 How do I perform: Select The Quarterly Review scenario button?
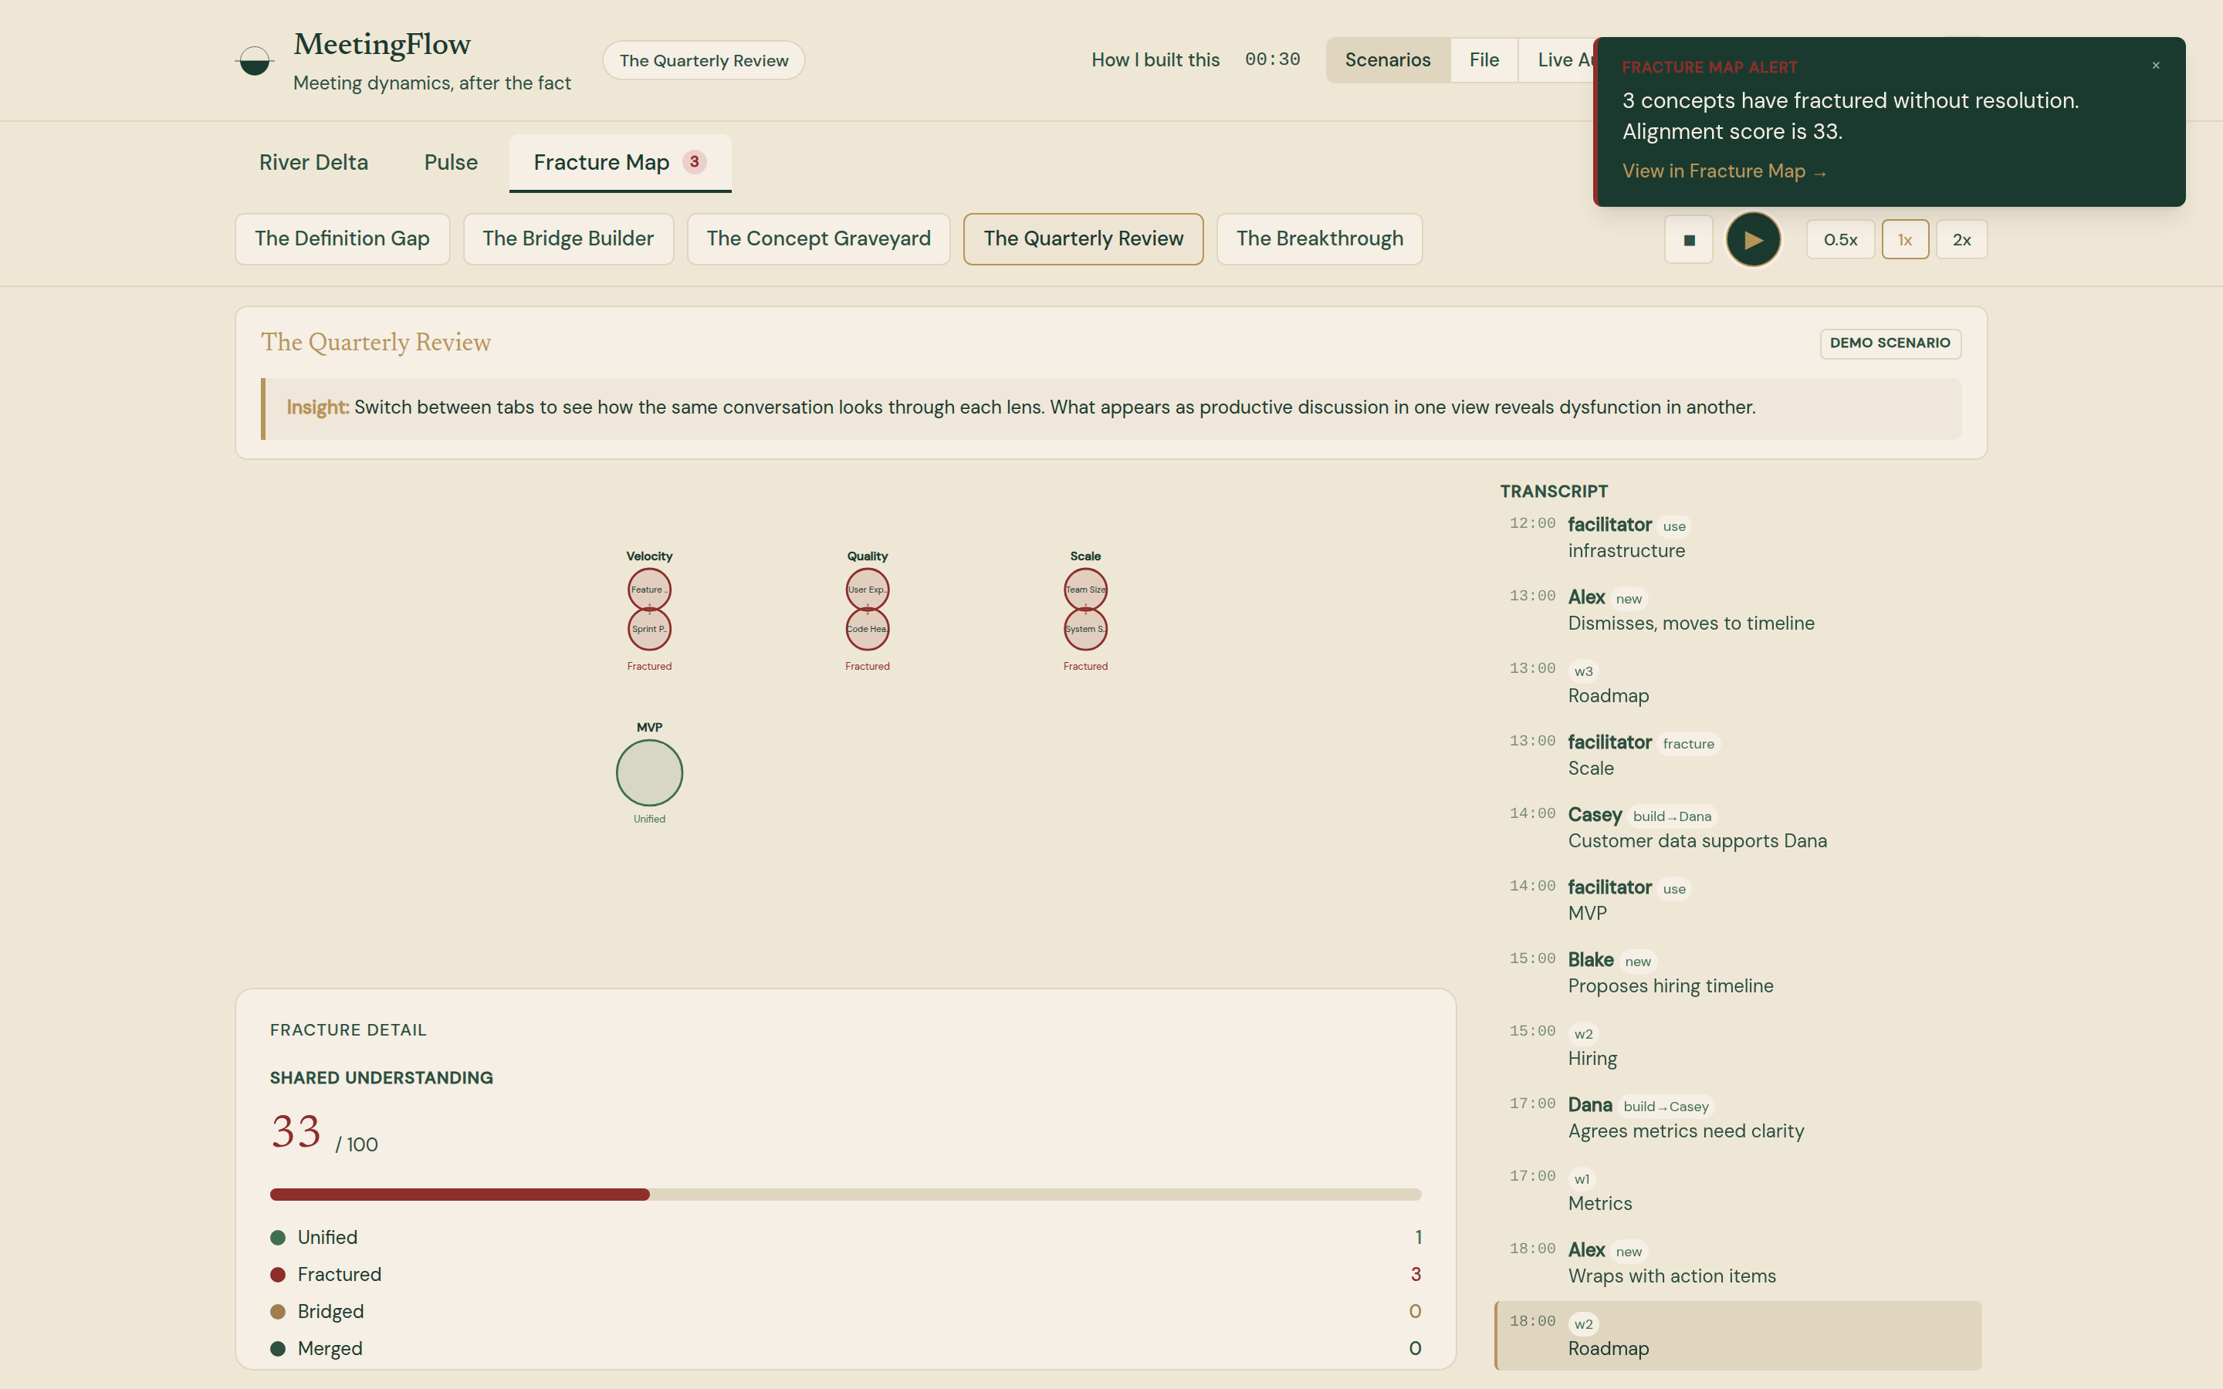(1083, 239)
